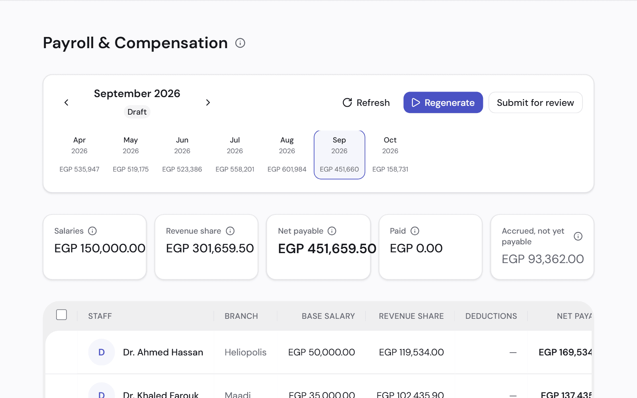Click the Refresh button
The height and width of the screenshot is (398, 637).
click(366, 103)
